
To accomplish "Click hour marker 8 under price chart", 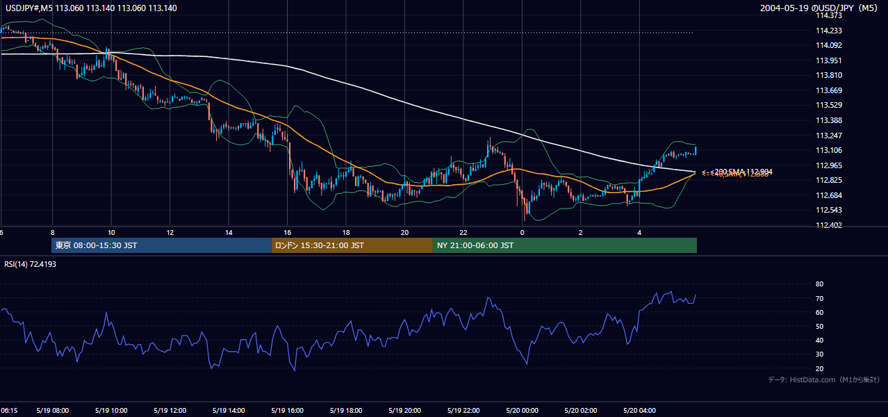I will tap(52, 233).
